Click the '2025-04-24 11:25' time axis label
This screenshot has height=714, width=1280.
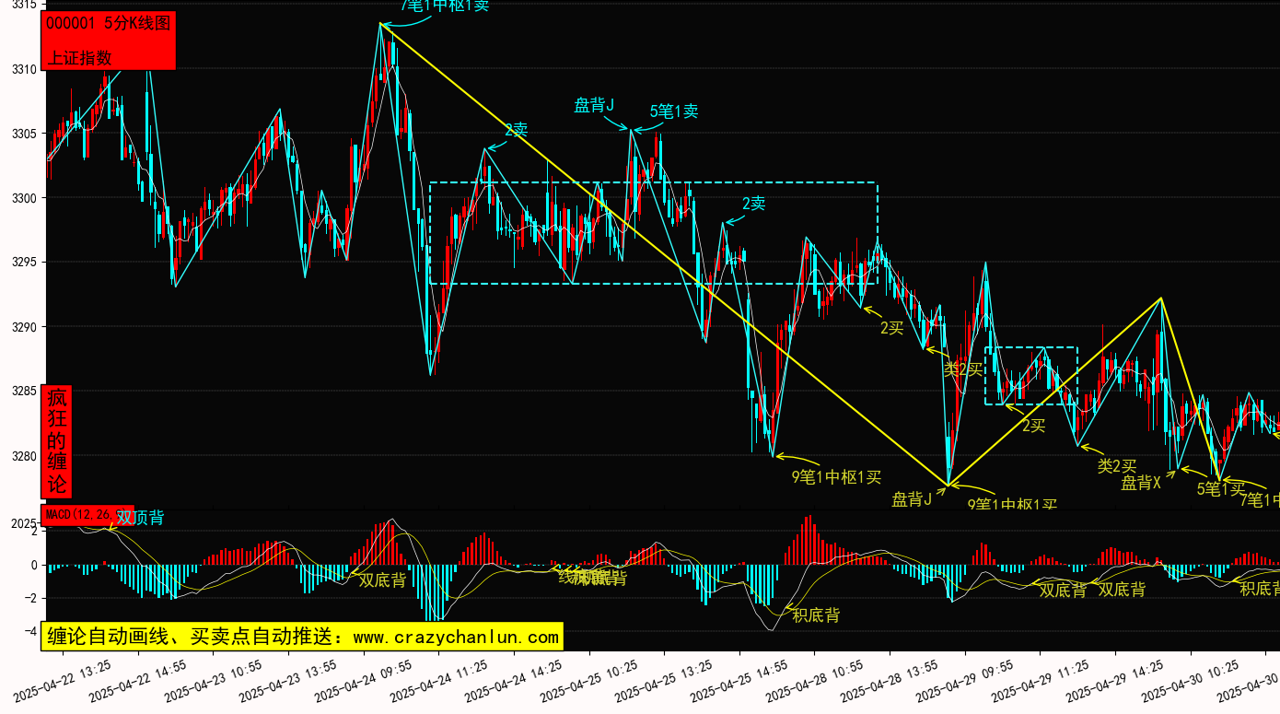click(x=437, y=680)
